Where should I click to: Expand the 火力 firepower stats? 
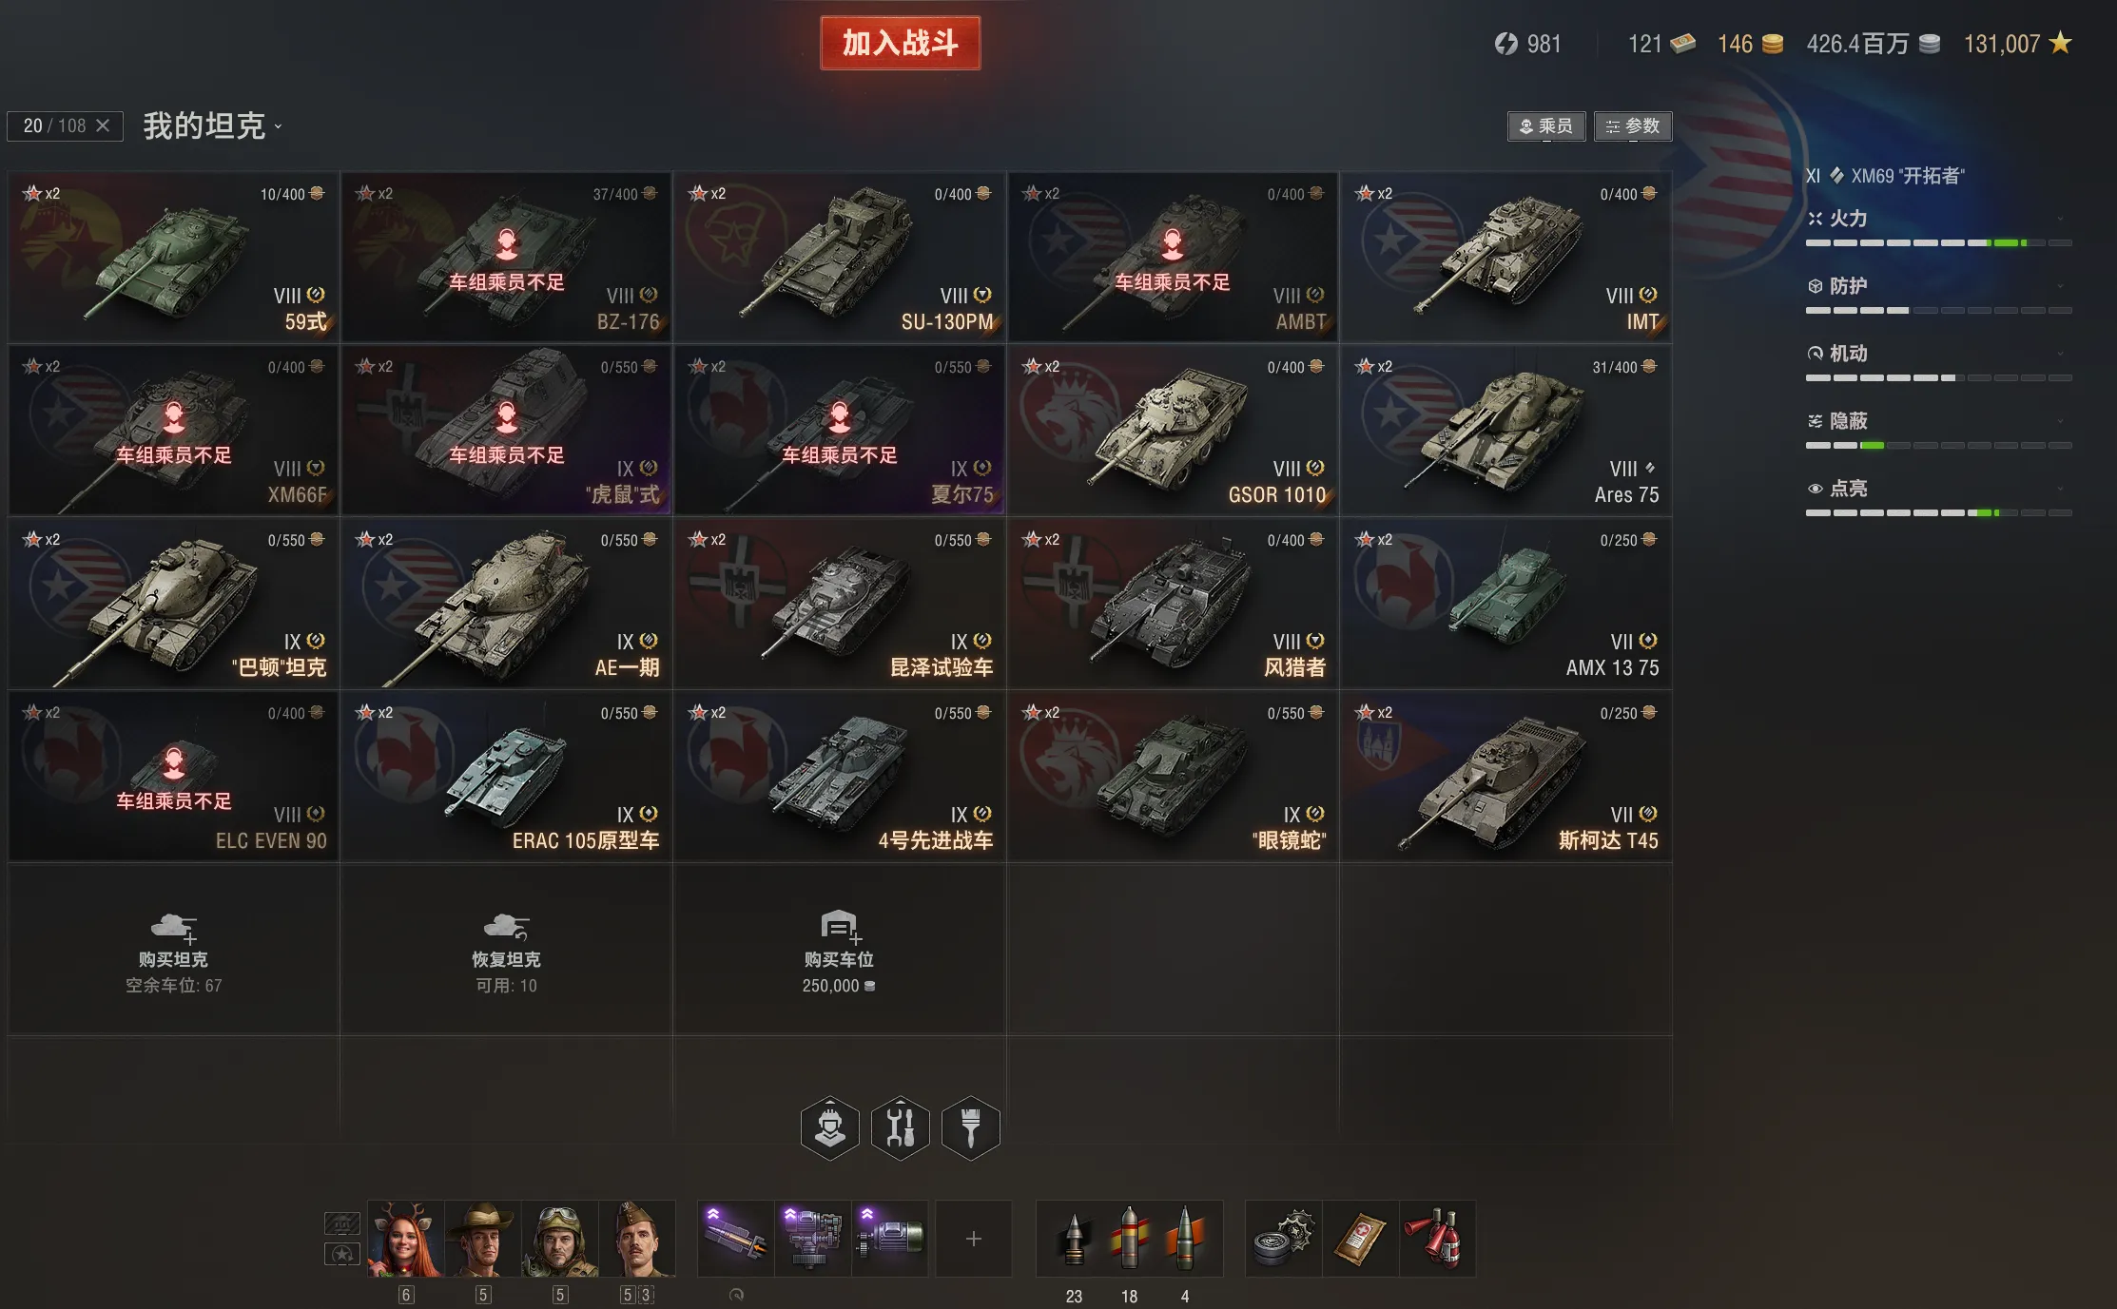(x=1938, y=219)
